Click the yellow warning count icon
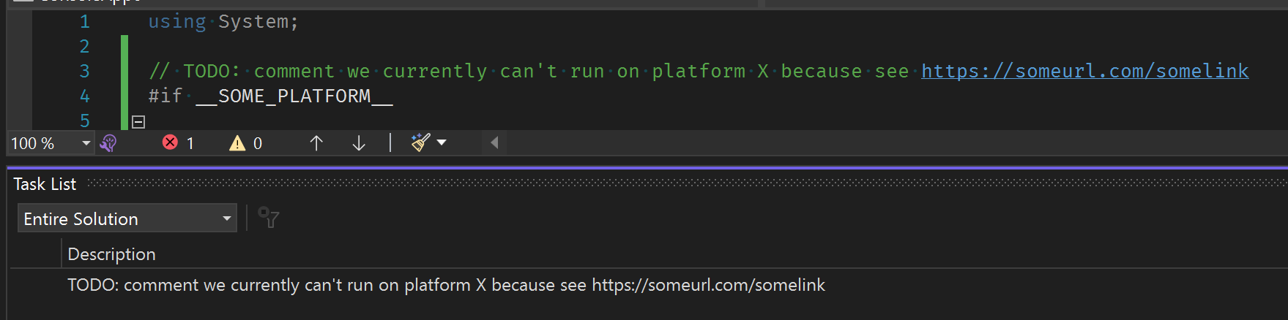 (237, 143)
